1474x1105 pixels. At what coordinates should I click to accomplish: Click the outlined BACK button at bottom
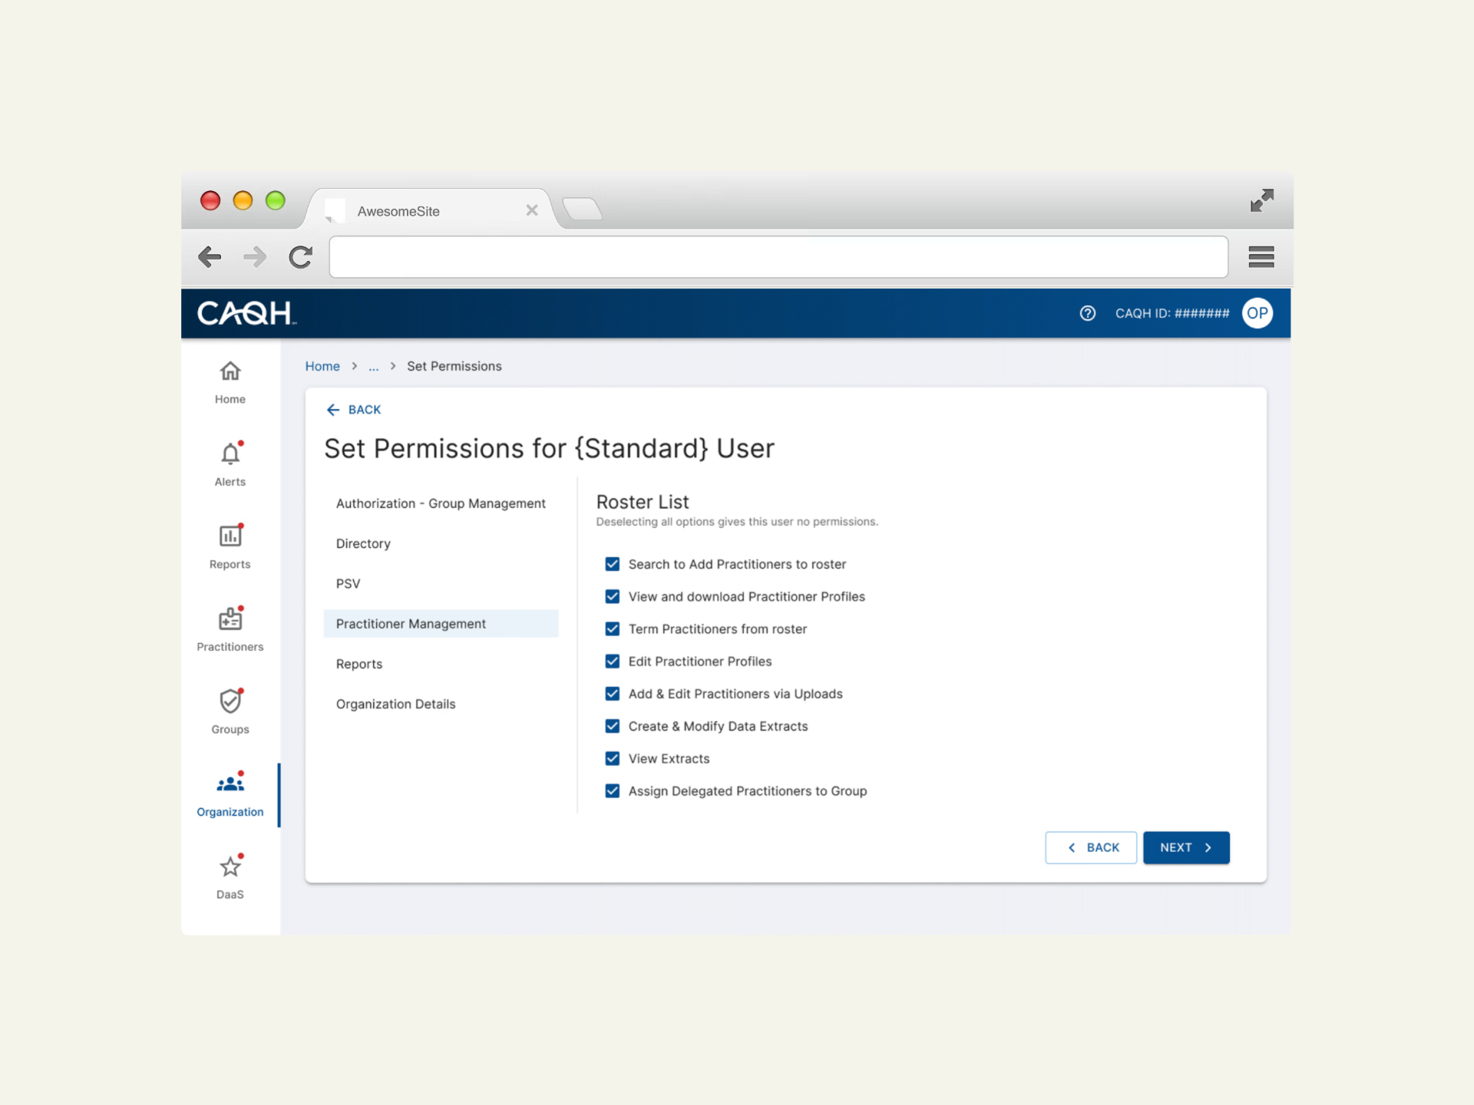coord(1091,847)
